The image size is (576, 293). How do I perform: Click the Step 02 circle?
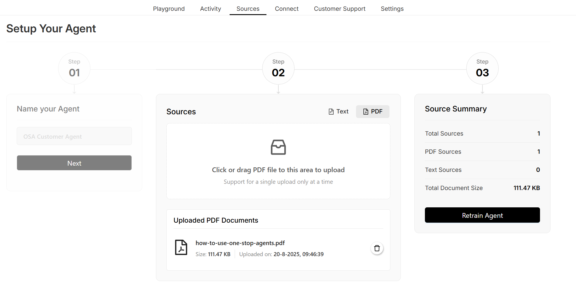point(278,68)
